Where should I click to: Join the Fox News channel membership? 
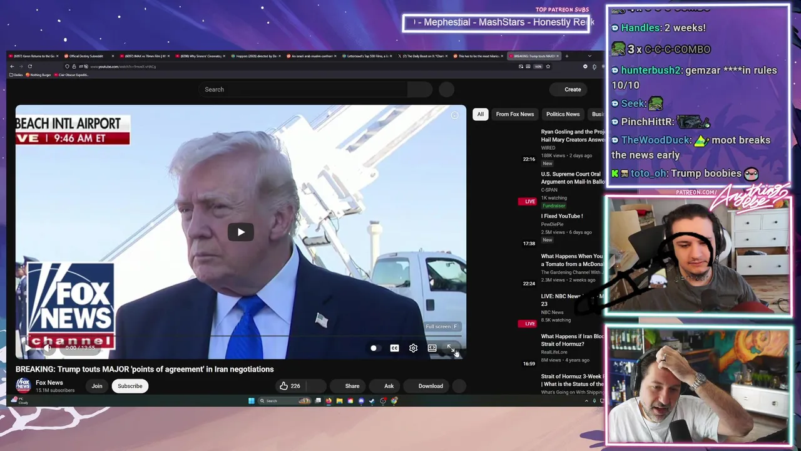pos(97,386)
